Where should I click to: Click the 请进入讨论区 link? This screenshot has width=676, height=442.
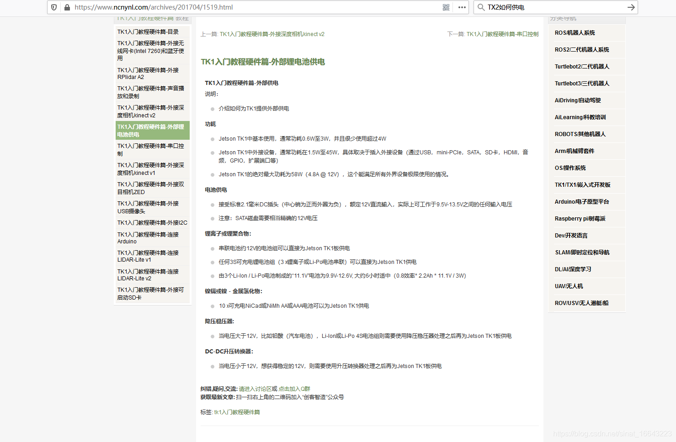click(x=255, y=389)
